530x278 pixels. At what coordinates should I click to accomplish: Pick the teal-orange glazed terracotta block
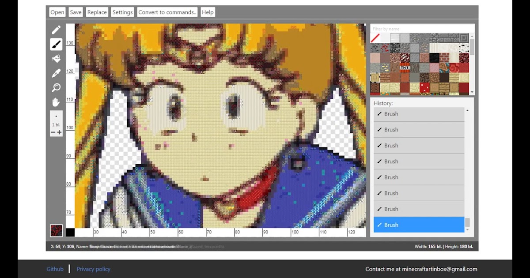pos(444,68)
